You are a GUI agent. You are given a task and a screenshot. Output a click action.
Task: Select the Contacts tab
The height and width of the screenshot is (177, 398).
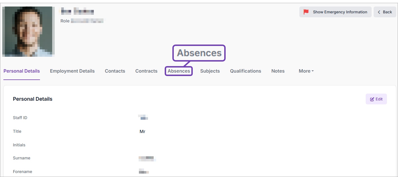coord(115,71)
